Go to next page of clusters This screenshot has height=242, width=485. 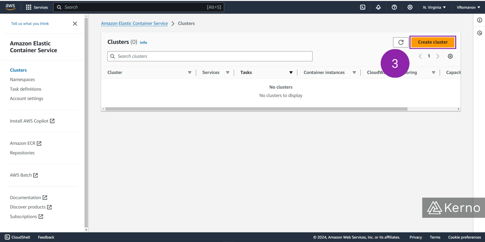coord(438,56)
